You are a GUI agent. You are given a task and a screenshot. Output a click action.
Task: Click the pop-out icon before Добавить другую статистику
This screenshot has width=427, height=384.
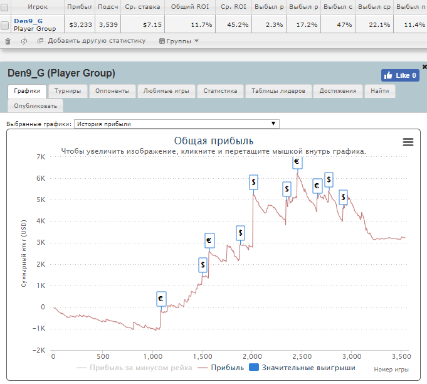(x=40, y=41)
